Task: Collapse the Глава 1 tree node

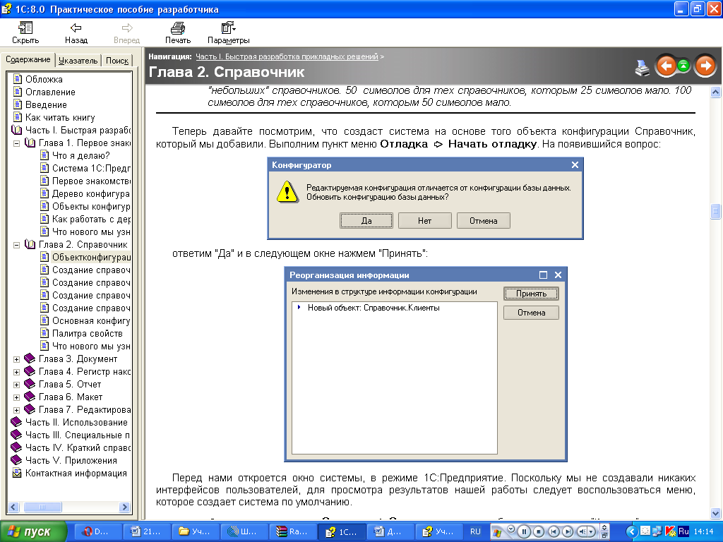Action: [x=17, y=143]
